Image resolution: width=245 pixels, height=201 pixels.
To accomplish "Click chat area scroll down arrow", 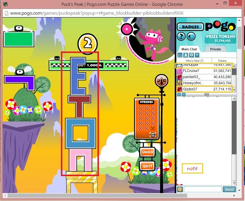I will pos(234,183).
